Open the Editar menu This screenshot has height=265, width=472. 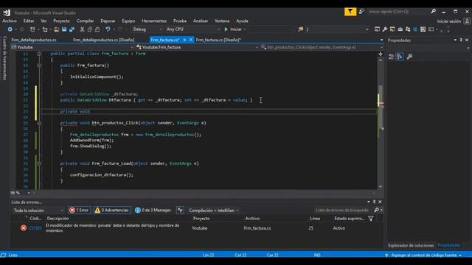tap(29, 21)
